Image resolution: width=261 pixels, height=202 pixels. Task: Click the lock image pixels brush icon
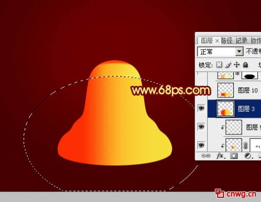pos(228,65)
